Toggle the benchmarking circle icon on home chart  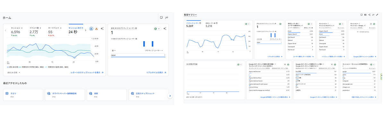(x=91, y=29)
